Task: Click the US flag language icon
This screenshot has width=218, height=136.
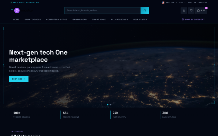Action: [x=163, y=2]
